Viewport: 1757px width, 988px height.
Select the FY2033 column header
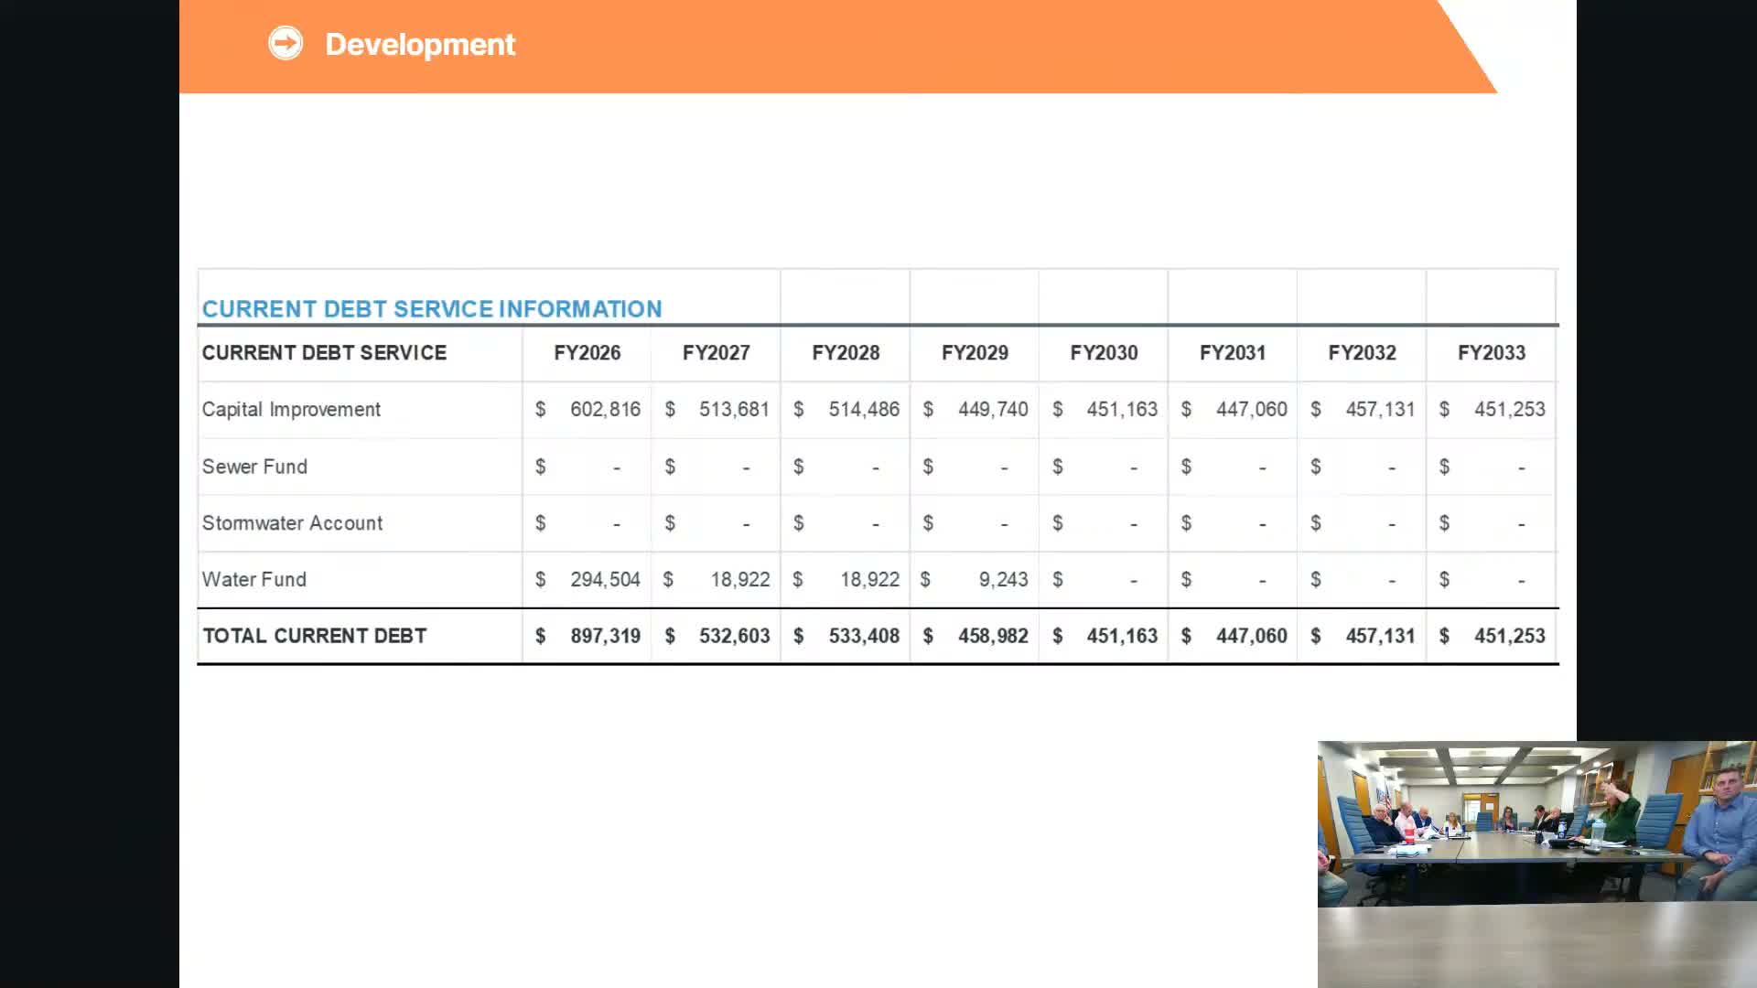pyautogui.click(x=1491, y=353)
